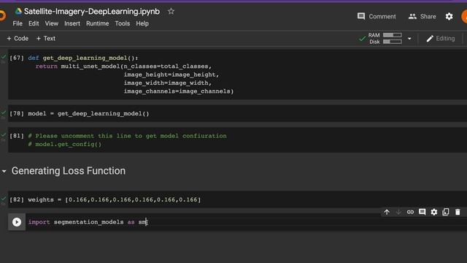Open the Tools menu
The height and width of the screenshot is (263, 467).
122,23
